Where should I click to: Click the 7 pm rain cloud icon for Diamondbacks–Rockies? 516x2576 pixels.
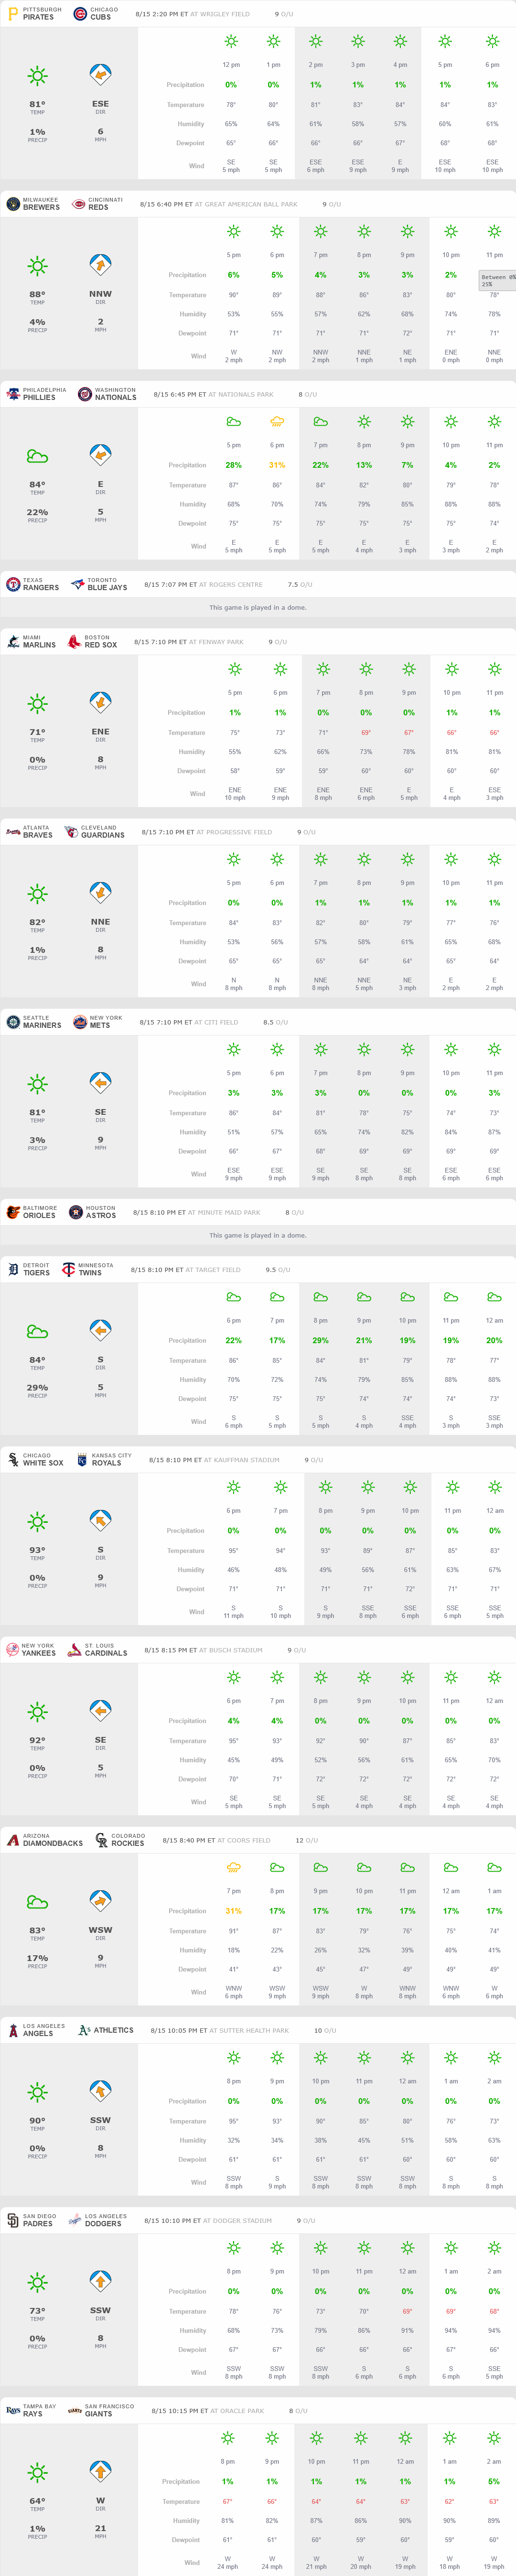[x=233, y=1867]
